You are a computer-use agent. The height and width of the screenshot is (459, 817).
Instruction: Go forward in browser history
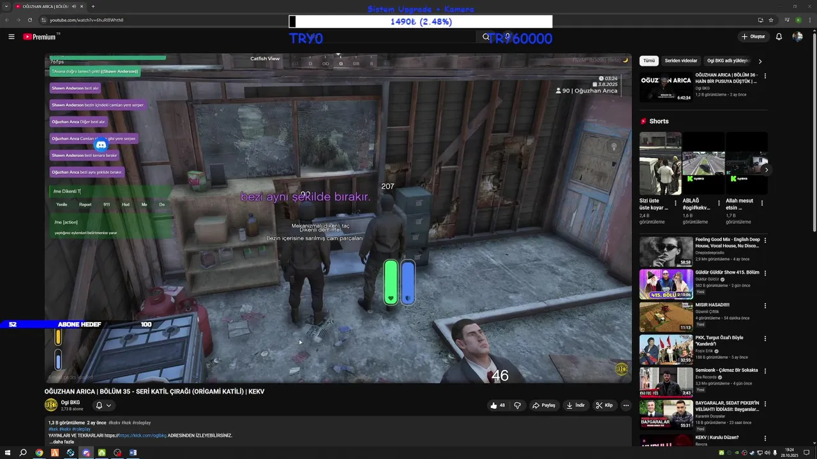pos(18,20)
